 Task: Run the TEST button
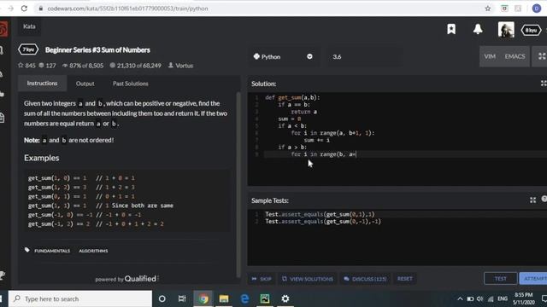click(500, 279)
